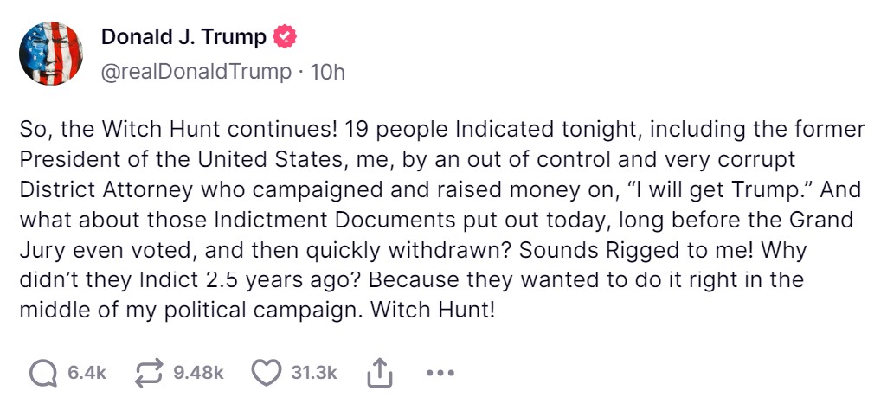Click the share upload icon

(378, 373)
